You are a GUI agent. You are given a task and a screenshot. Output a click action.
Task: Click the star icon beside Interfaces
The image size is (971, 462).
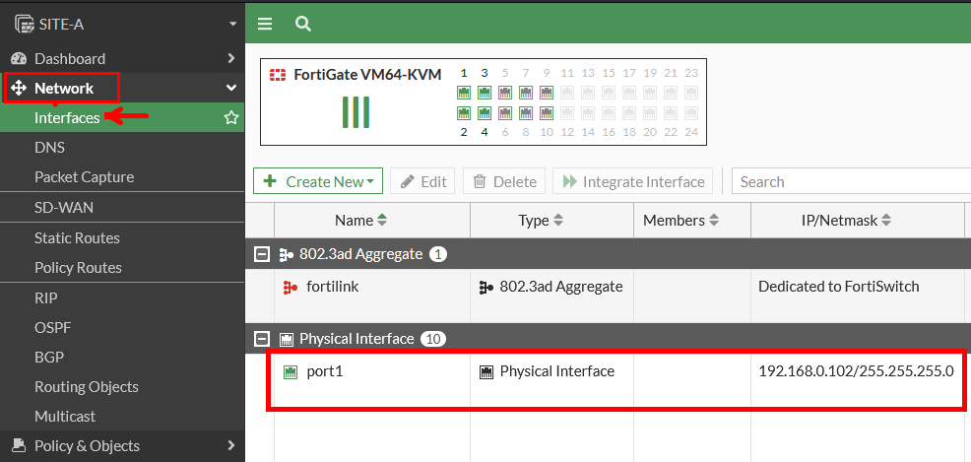click(231, 118)
